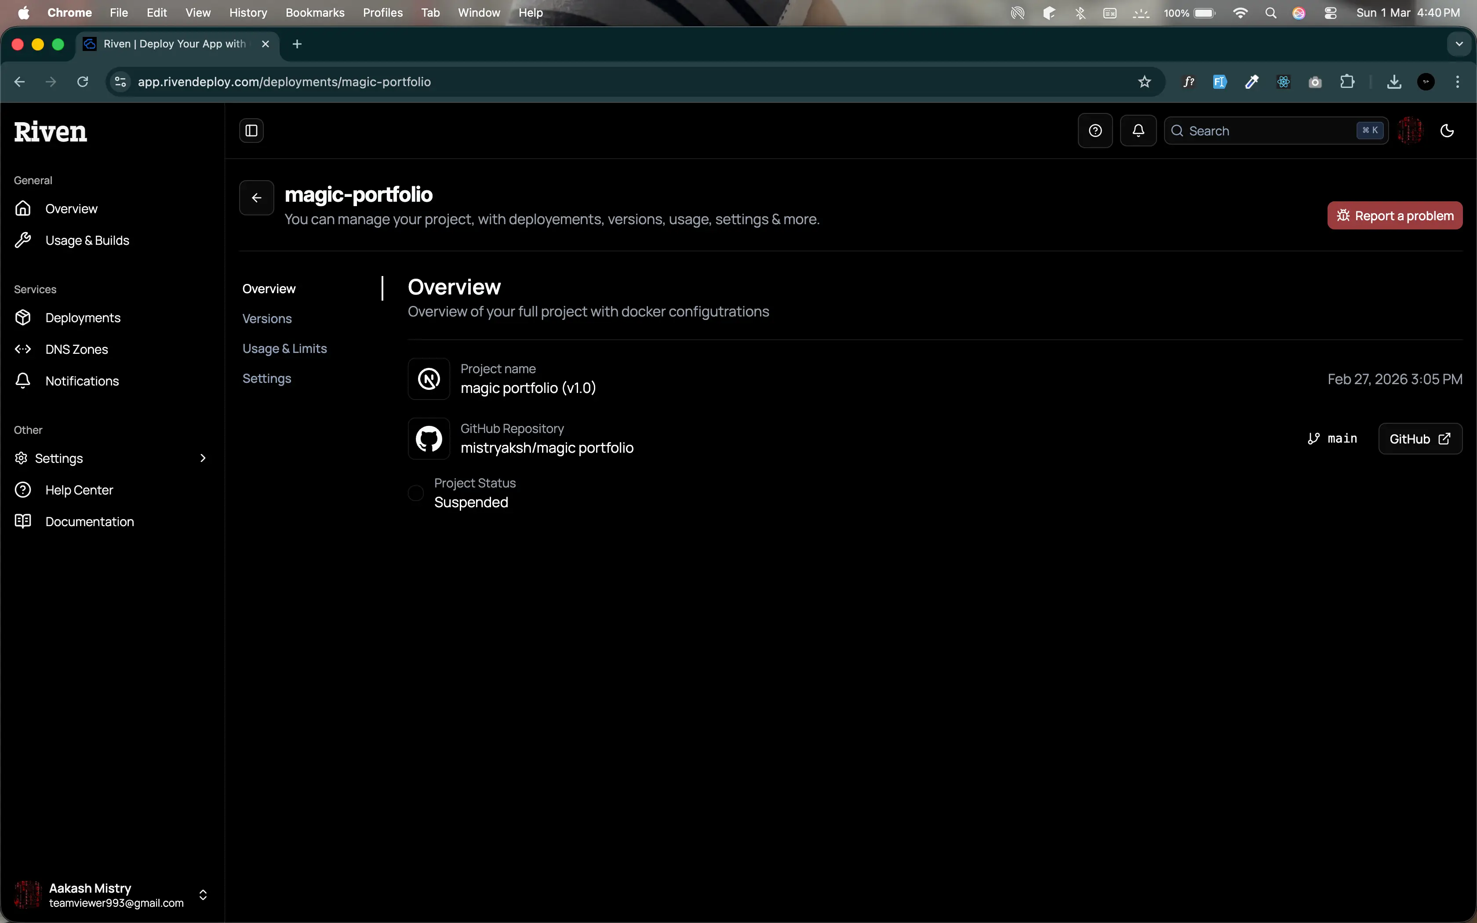Open the notifications bell icon
This screenshot has height=923, width=1477.
[1138, 130]
